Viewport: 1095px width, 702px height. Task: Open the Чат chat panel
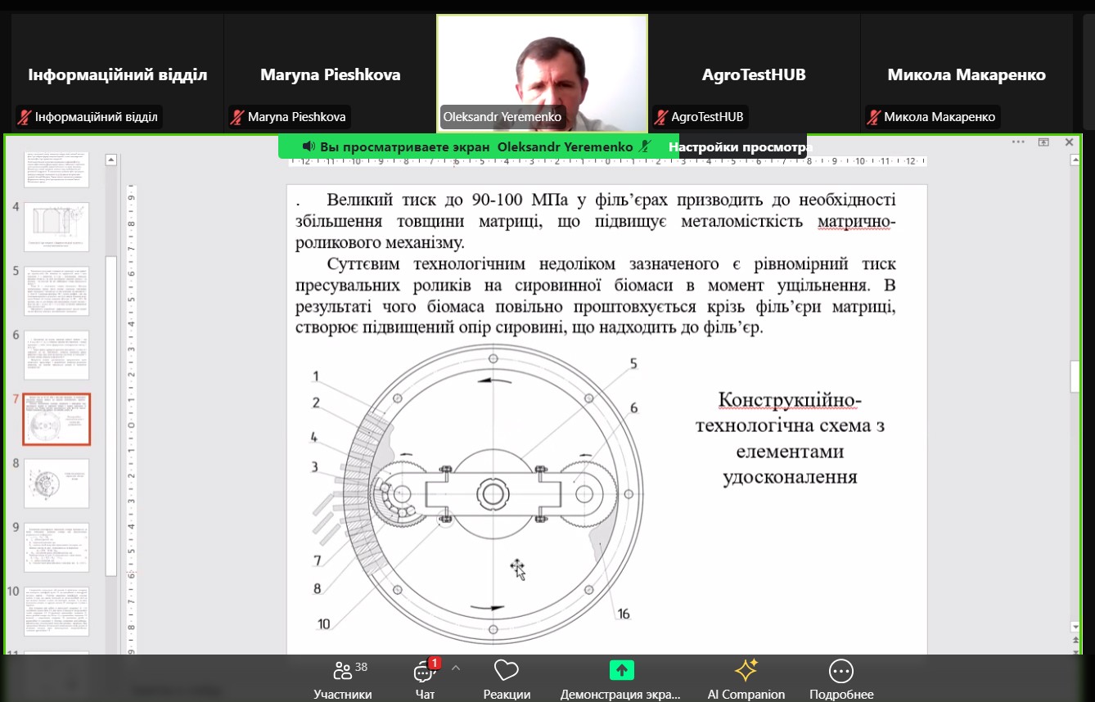coord(424,678)
